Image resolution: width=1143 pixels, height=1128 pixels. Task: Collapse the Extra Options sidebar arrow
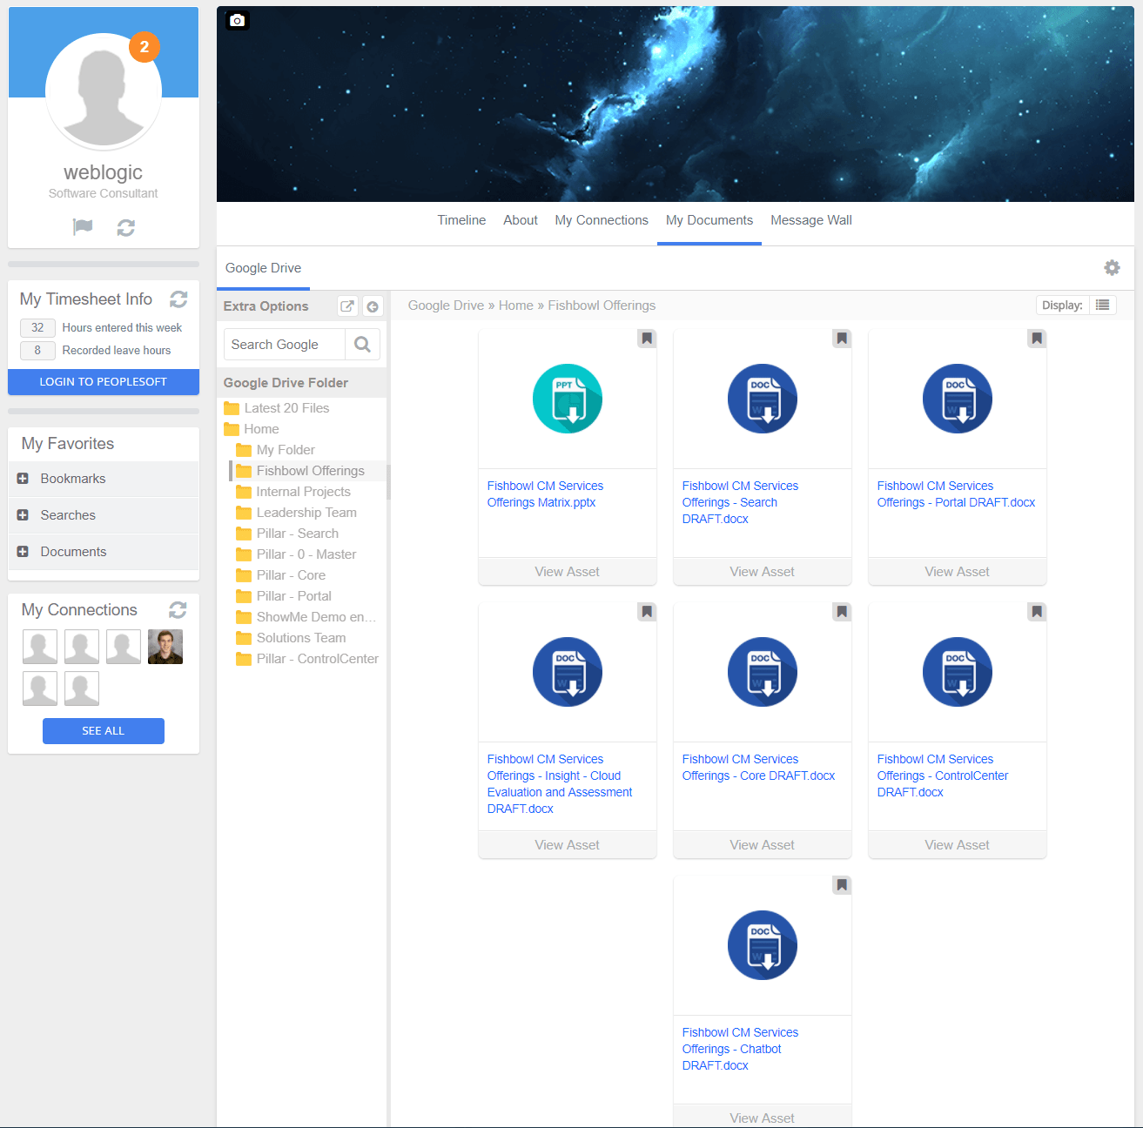point(373,306)
